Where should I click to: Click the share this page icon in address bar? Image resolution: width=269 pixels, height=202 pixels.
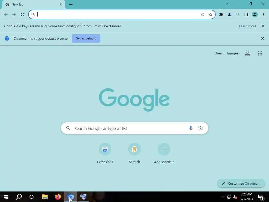(x=202, y=15)
